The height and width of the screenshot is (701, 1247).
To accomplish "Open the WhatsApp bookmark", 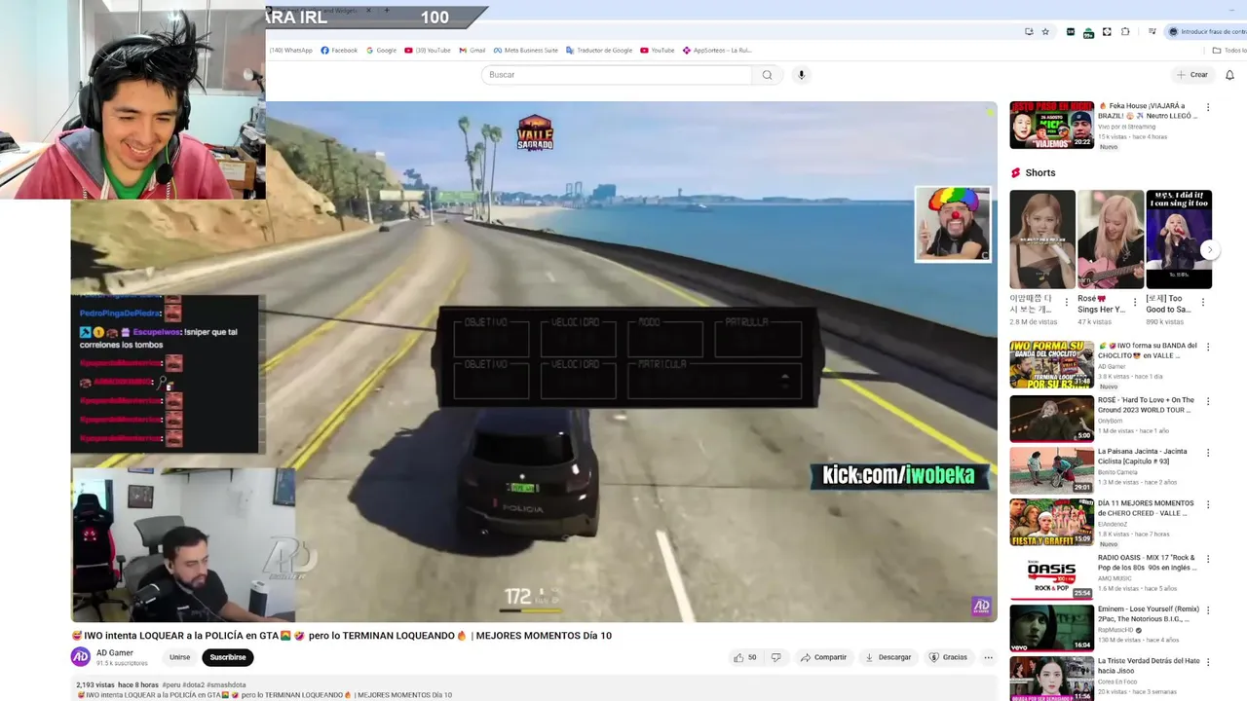I will [290, 51].
